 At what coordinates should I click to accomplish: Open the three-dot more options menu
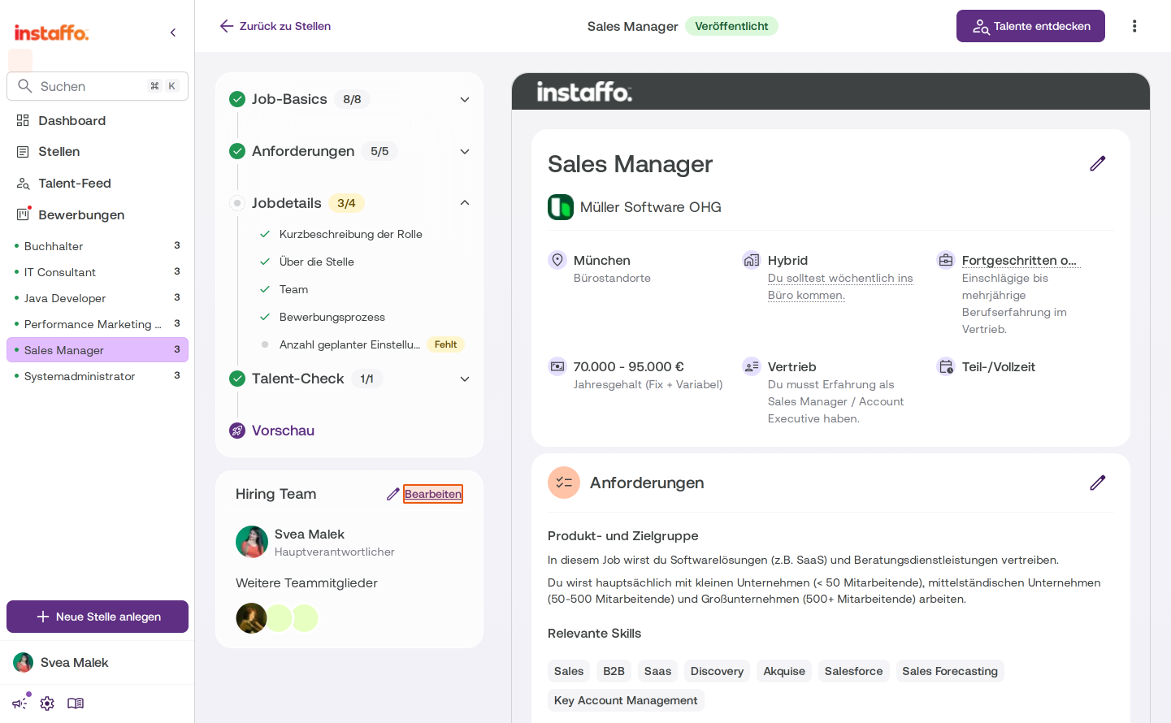tap(1134, 26)
